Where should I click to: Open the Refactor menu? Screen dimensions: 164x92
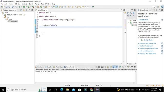pyautogui.click(x=17, y=4)
